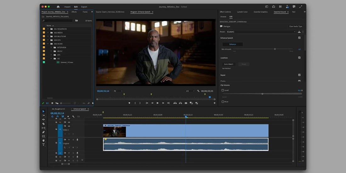Switch to Browse tab in Essential Sound

click(x=223, y=17)
